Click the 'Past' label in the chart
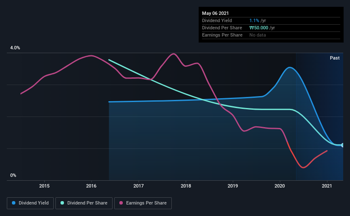 [x=335, y=58]
